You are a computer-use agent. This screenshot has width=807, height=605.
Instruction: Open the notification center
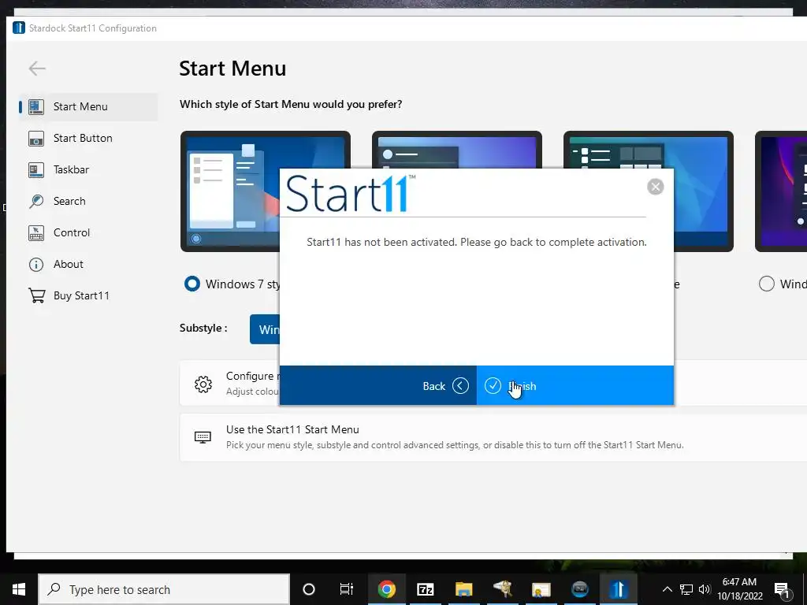tap(782, 589)
